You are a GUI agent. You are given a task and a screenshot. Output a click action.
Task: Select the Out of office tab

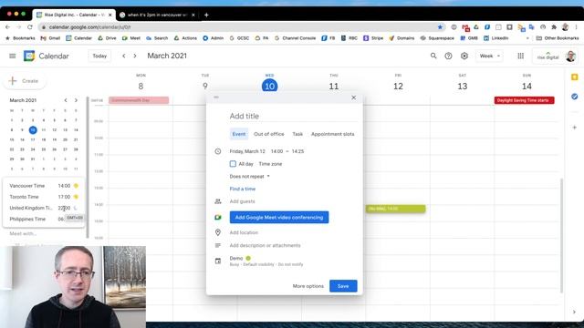click(x=269, y=134)
